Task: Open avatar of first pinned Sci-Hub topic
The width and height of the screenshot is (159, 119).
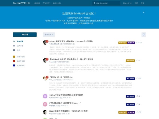Action: [x=45, y=43]
